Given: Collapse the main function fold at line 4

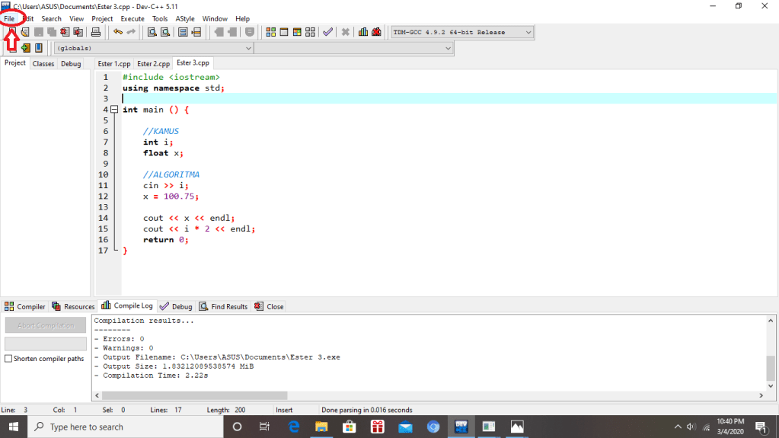Looking at the screenshot, I should tap(114, 110).
